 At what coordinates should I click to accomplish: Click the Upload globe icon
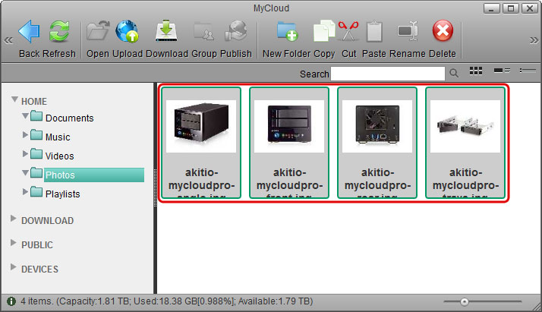pos(126,31)
